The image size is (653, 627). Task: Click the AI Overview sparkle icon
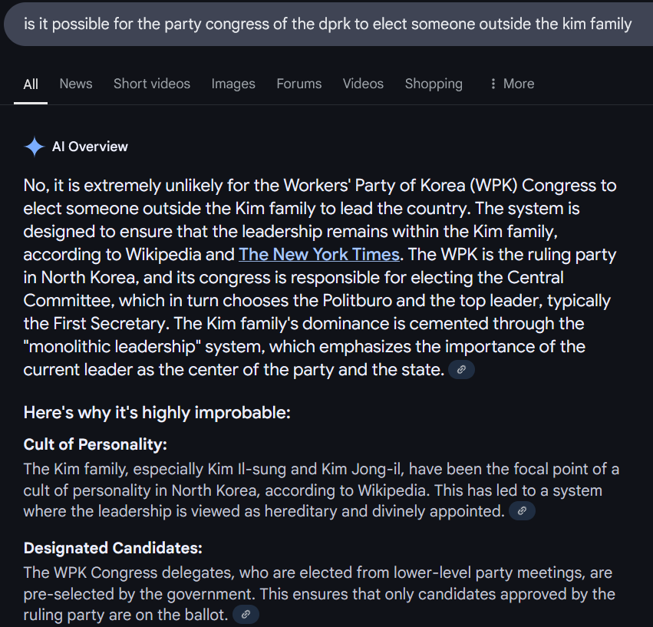click(x=35, y=147)
